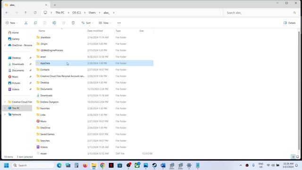Image resolution: width=302 pixels, height=170 pixels.
Task: Select the .blackbox folder
Action: coord(94,37)
